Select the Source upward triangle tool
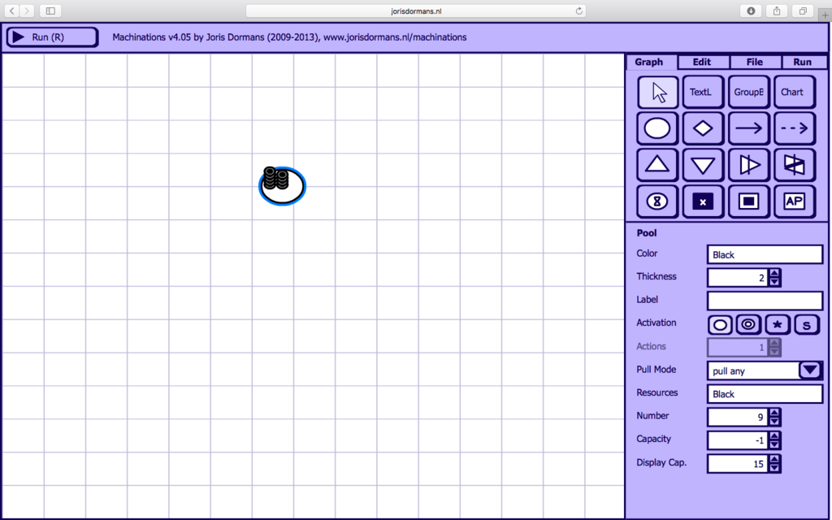Image resolution: width=832 pixels, height=520 pixels. (657, 164)
